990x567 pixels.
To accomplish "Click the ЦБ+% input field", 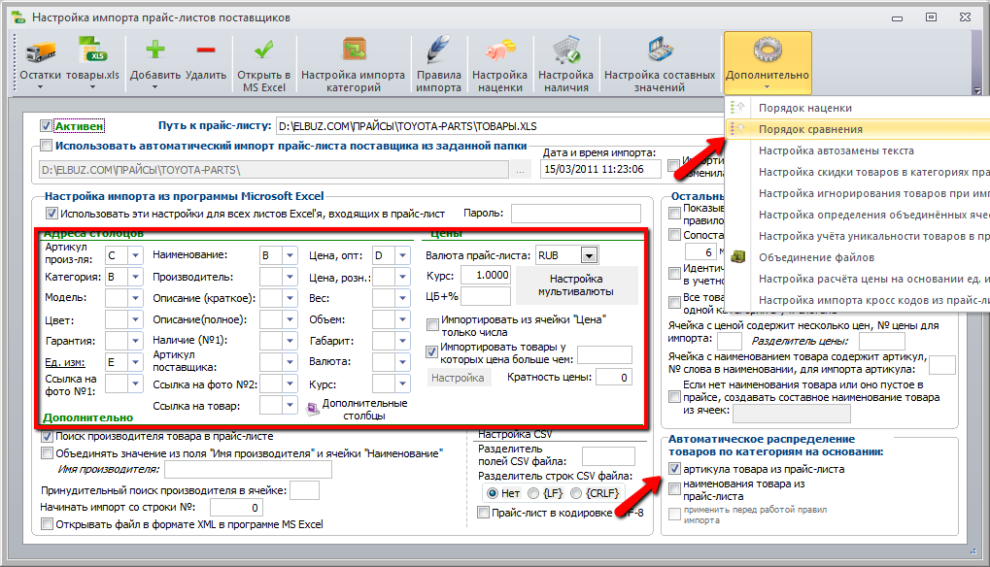I will coord(485,295).
